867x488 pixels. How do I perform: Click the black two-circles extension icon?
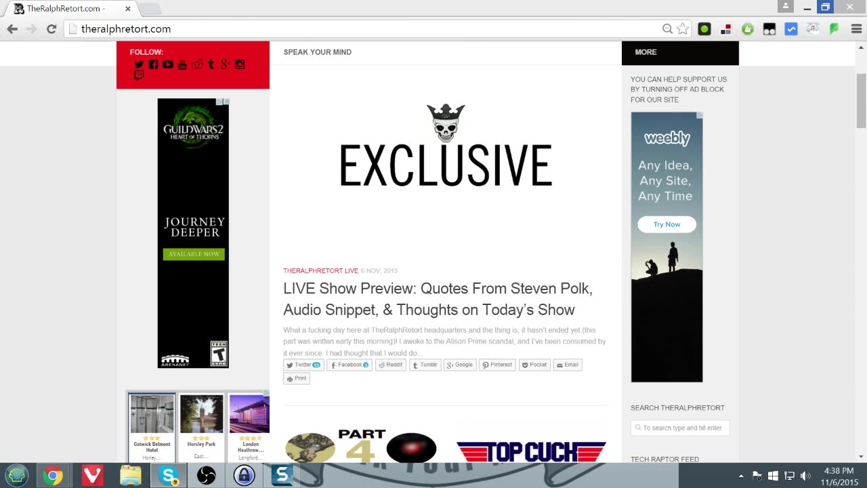click(769, 29)
